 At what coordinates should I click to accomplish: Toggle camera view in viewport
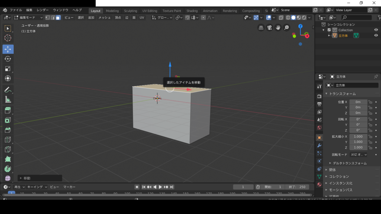coord(270,27)
